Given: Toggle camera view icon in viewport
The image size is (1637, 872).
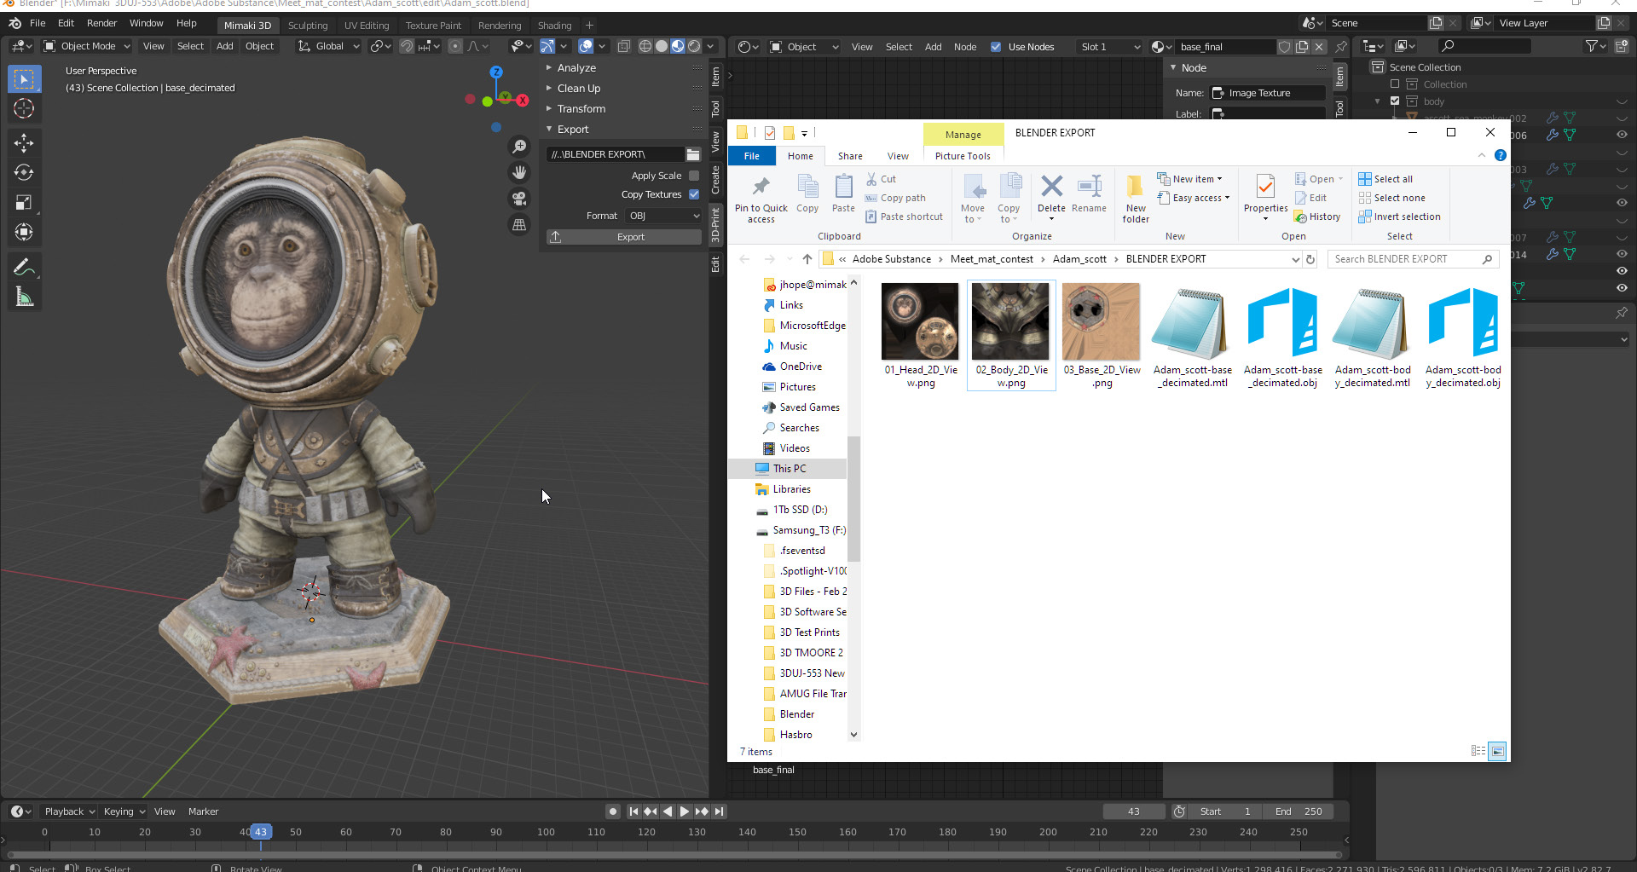Looking at the screenshot, I should point(518,199).
